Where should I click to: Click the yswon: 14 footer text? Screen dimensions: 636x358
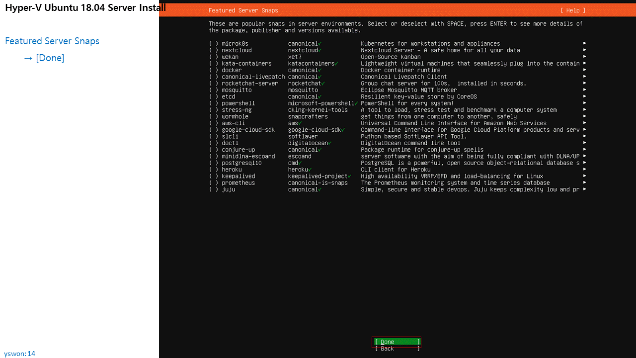[x=20, y=354]
